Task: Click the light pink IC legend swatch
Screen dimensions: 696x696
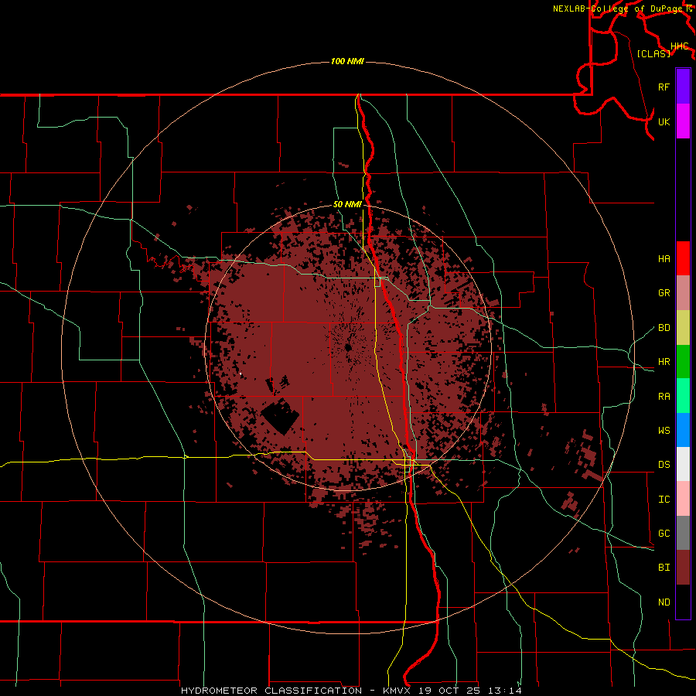Action: pyautogui.click(x=683, y=499)
